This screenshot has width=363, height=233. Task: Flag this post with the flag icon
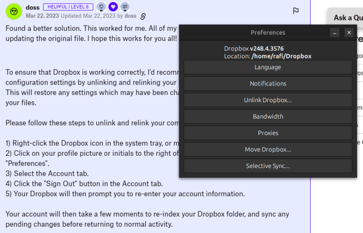(296, 10)
